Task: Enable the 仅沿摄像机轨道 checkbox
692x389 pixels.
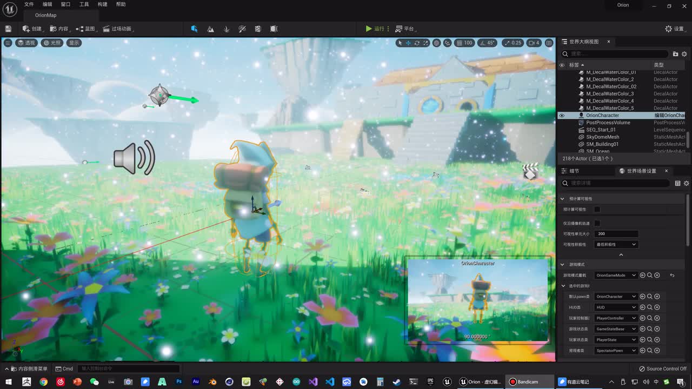Action: pos(597,223)
